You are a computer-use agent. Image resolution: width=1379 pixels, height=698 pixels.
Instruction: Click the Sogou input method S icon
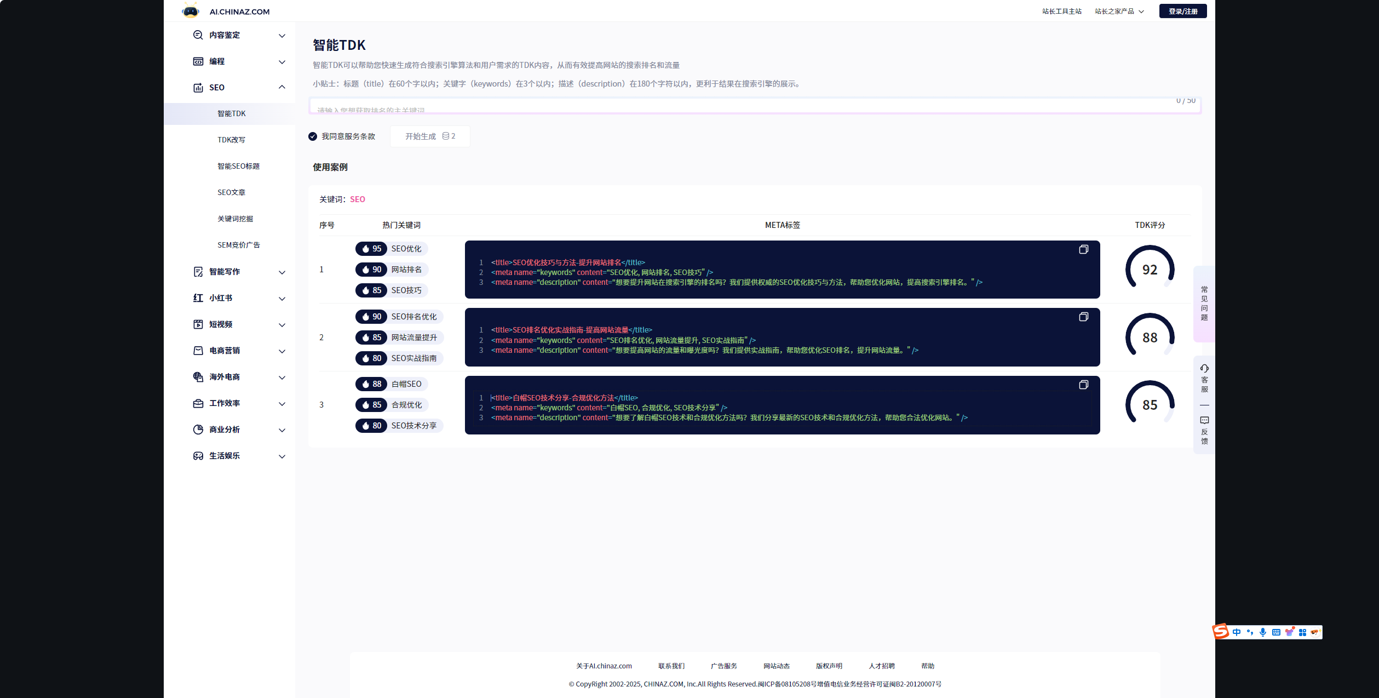click(1221, 632)
